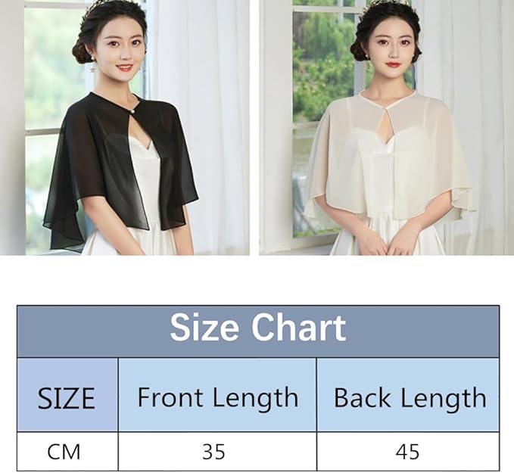
Task: Select the SIZE column header cell
Action: pos(67,394)
